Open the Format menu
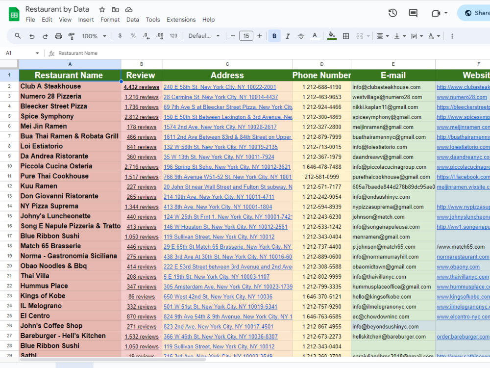Viewport: 490px width, 368px height. coord(110,20)
